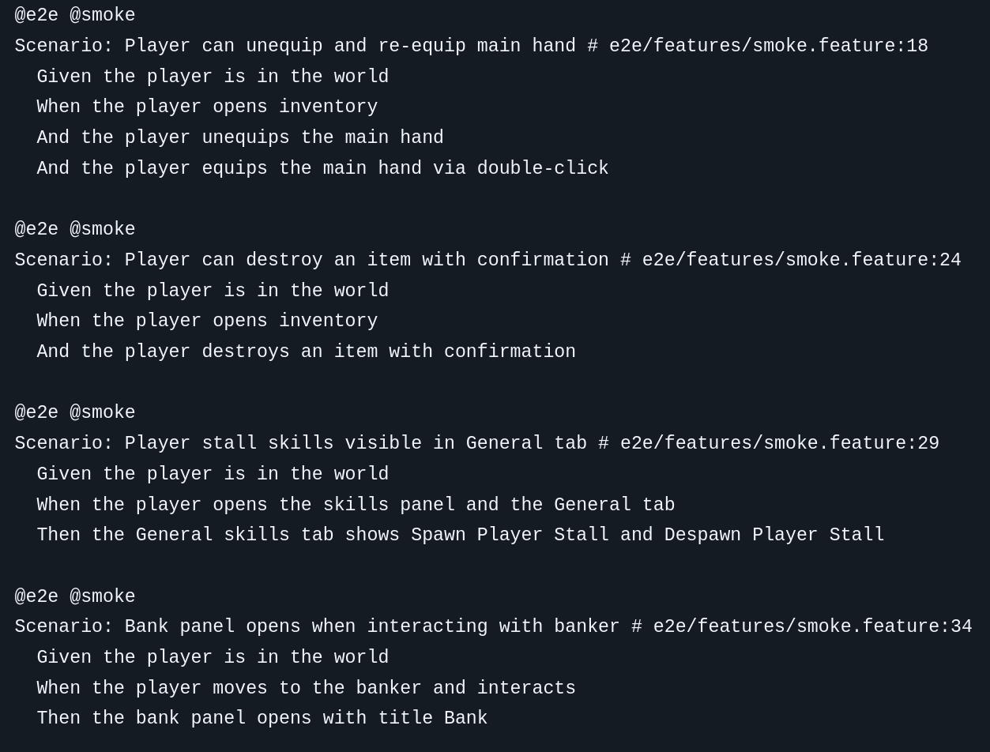Follow the smoke.feature:34 file path
990x752 pixels.
(812, 626)
